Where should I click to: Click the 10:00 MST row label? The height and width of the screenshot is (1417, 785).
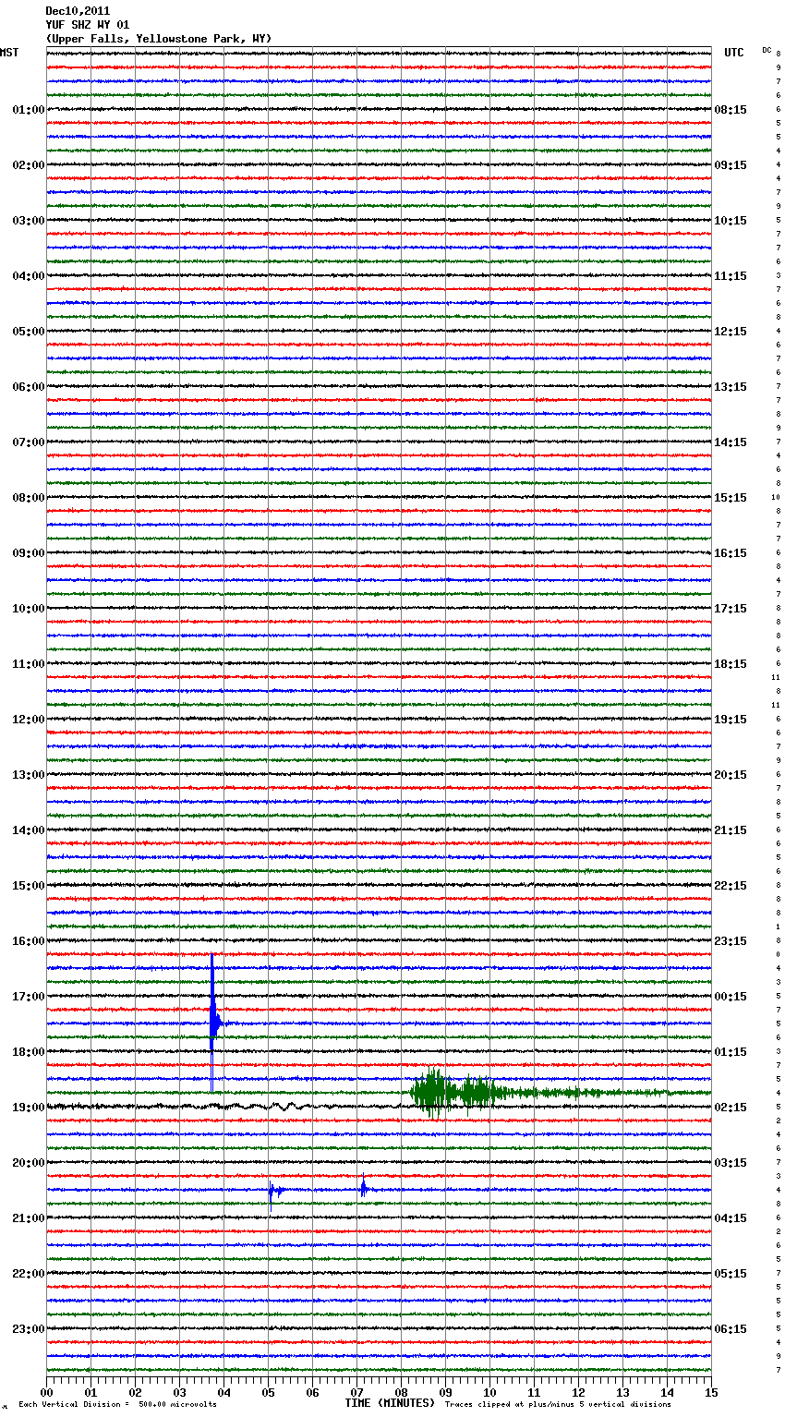(28, 609)
